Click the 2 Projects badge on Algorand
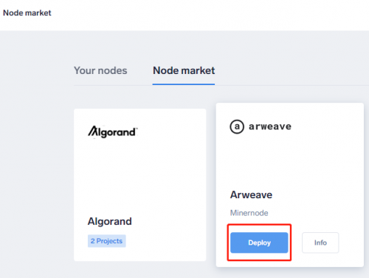This screenshot has width=369, height=278. click(x=106, y=241)
